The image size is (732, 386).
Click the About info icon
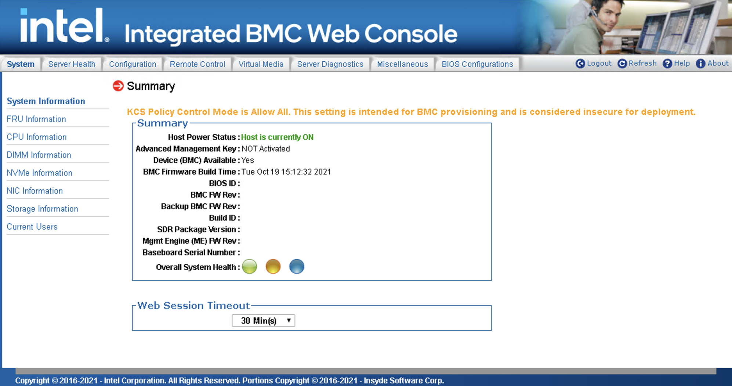point(700,64)
